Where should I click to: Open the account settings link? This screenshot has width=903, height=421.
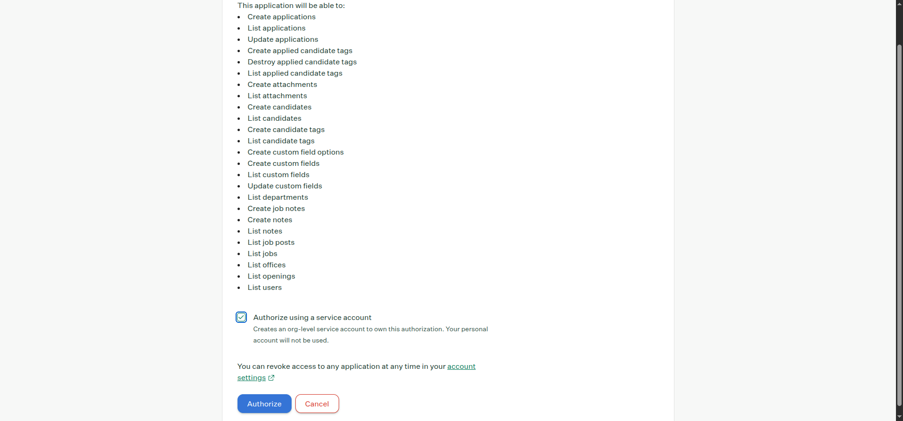coord(461,366)
